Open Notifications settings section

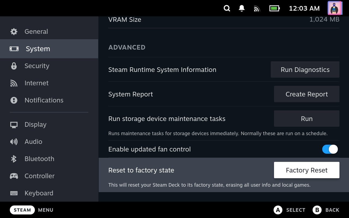point(49,100)
